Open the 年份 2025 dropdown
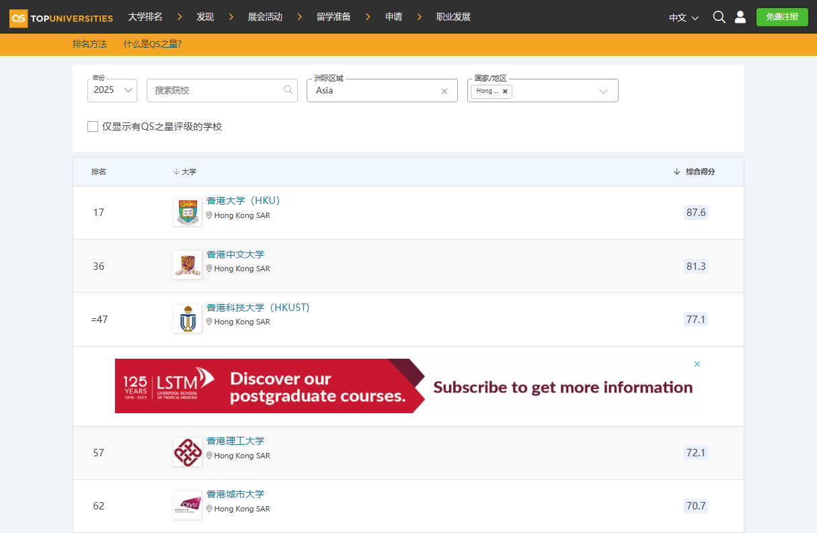Screen dimensions: 817x533 pos(112,90)
